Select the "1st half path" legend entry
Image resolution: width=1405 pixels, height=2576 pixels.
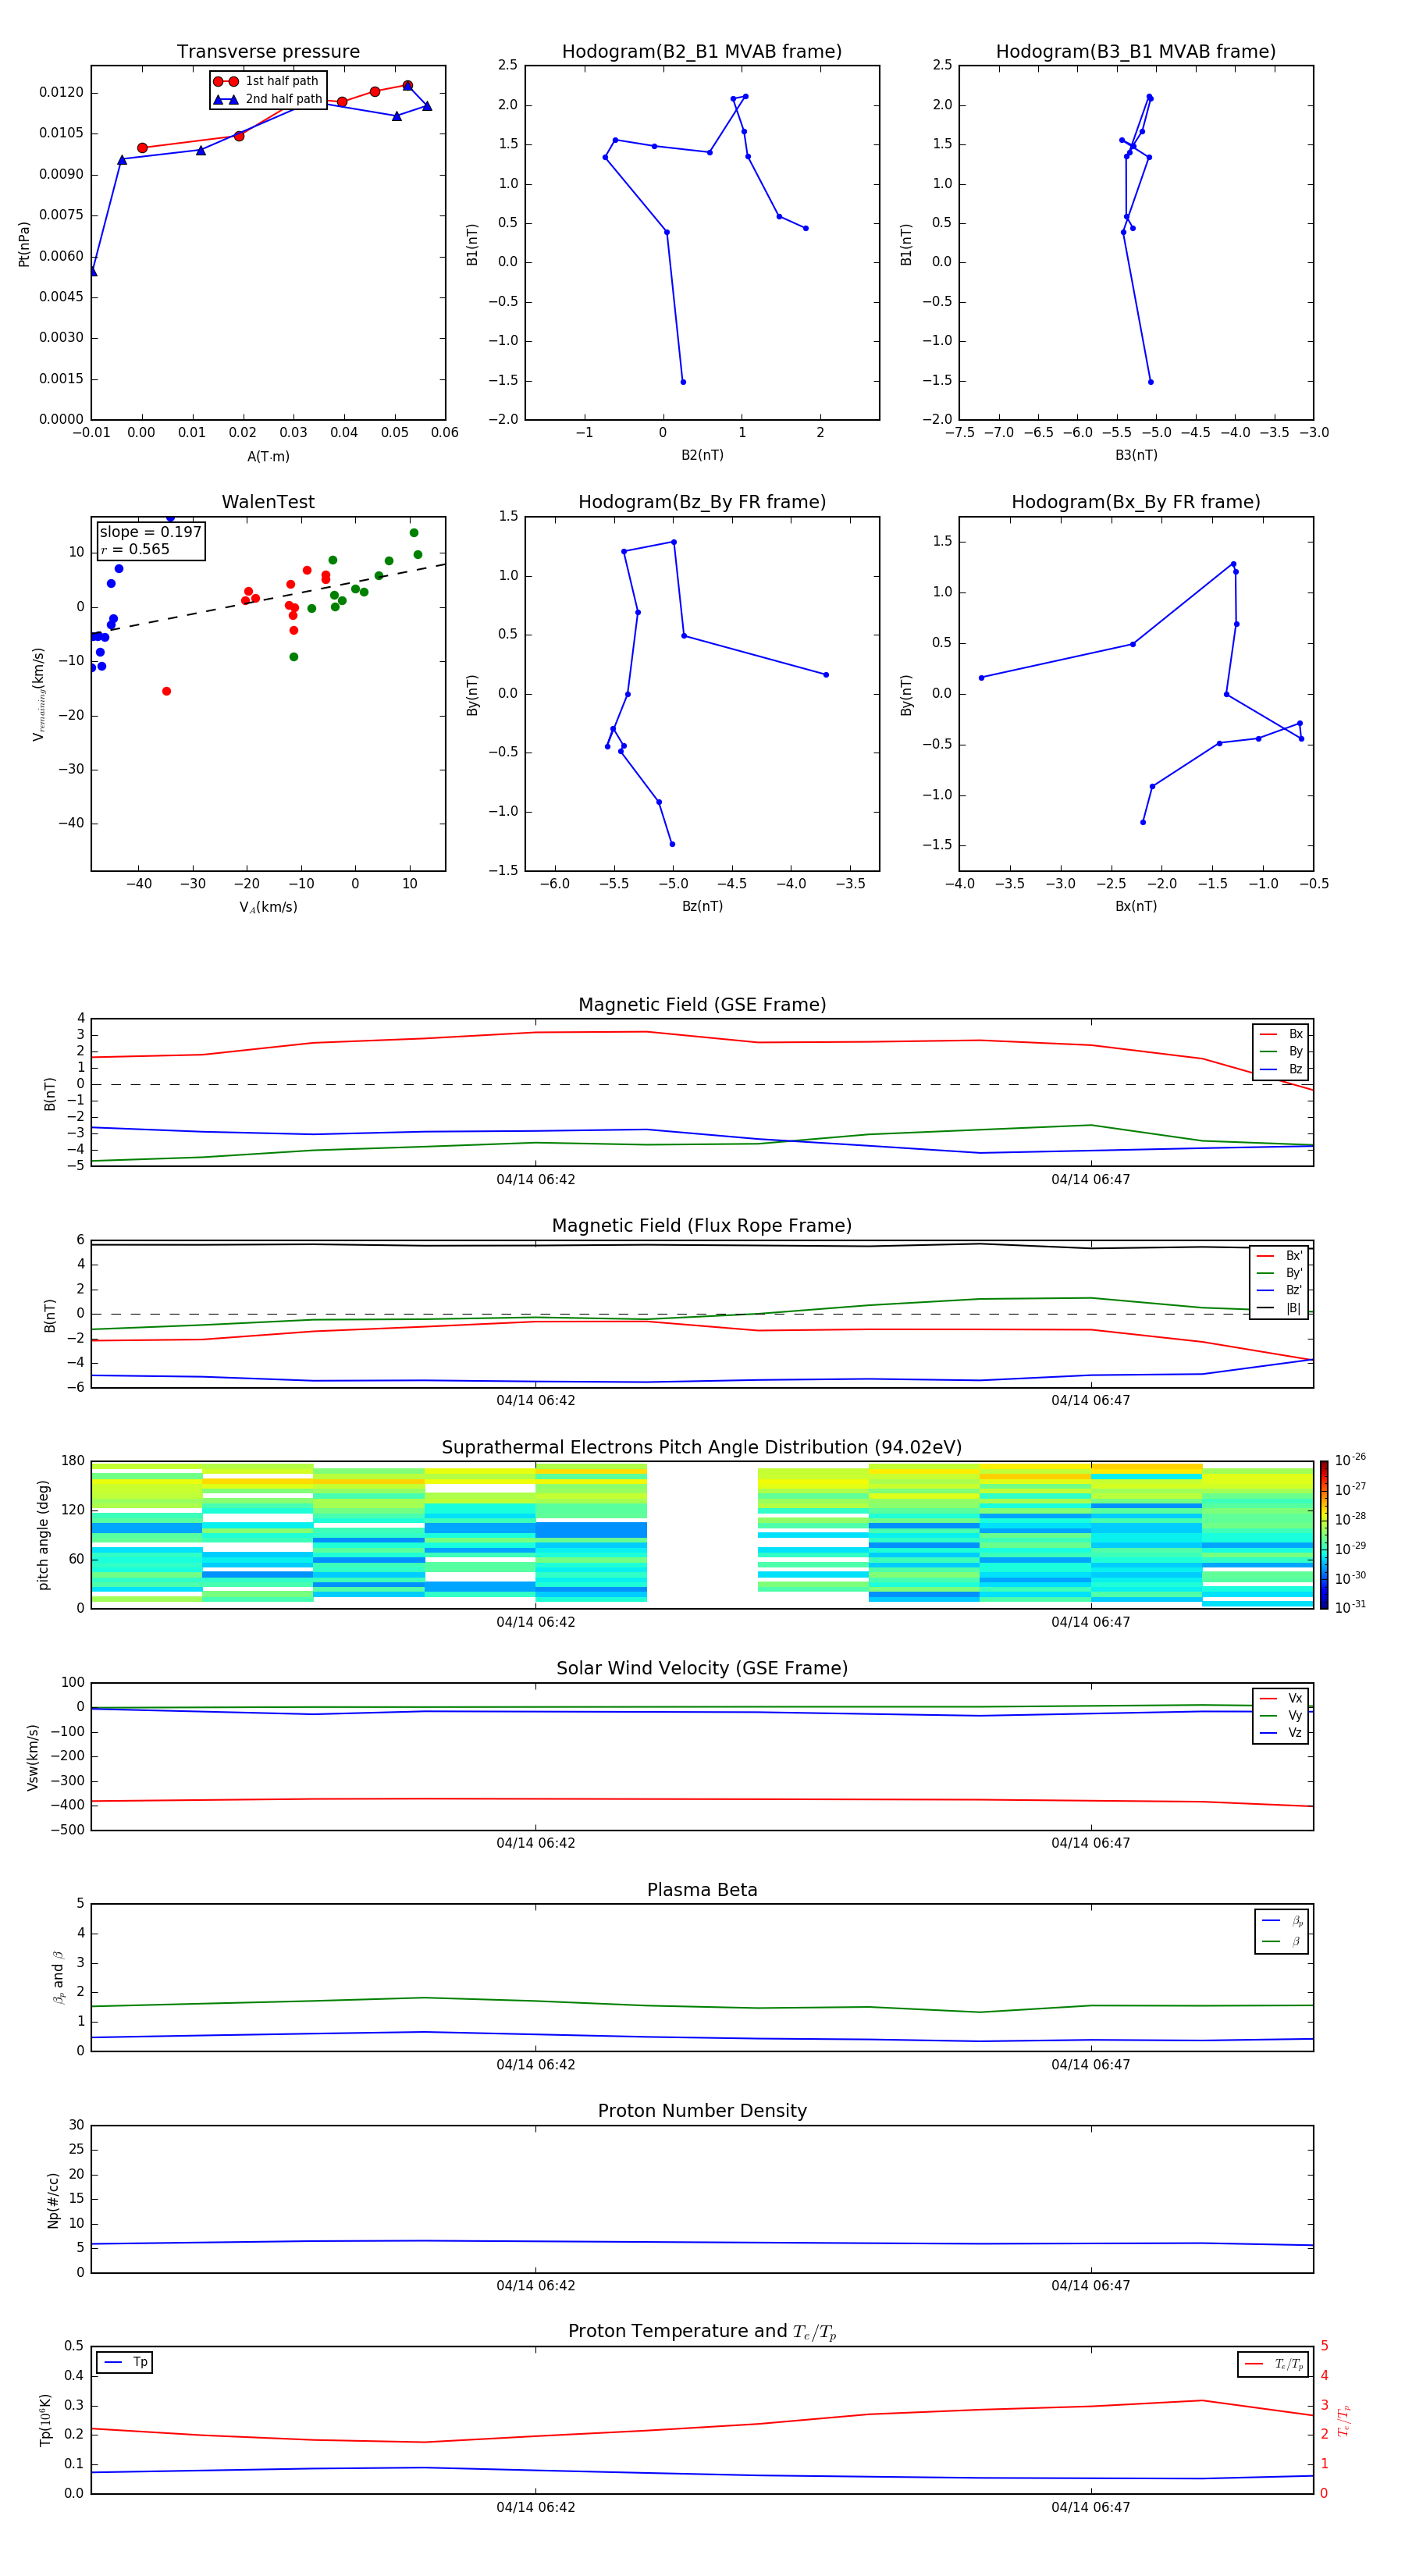[x=267, y=81]
